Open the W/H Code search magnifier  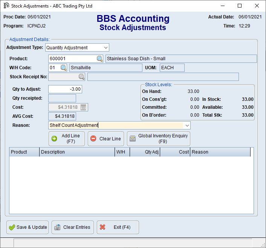63,68
